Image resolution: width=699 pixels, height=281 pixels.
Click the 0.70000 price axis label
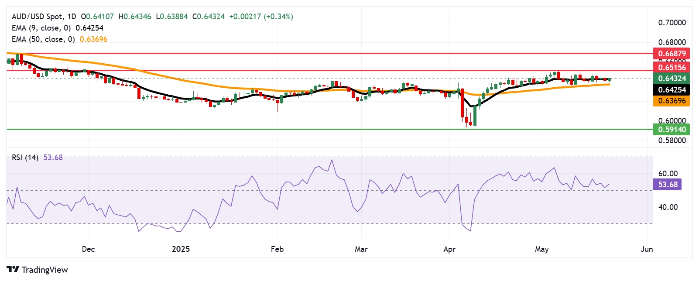tap(672, 23)
